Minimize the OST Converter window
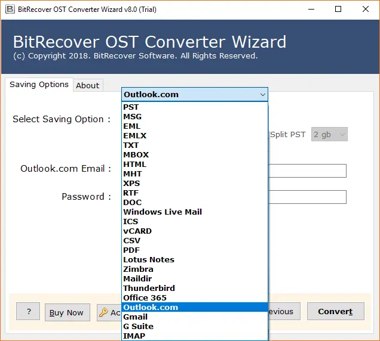Viewport: 380px width, 341px height. click(x=311, y=10)
